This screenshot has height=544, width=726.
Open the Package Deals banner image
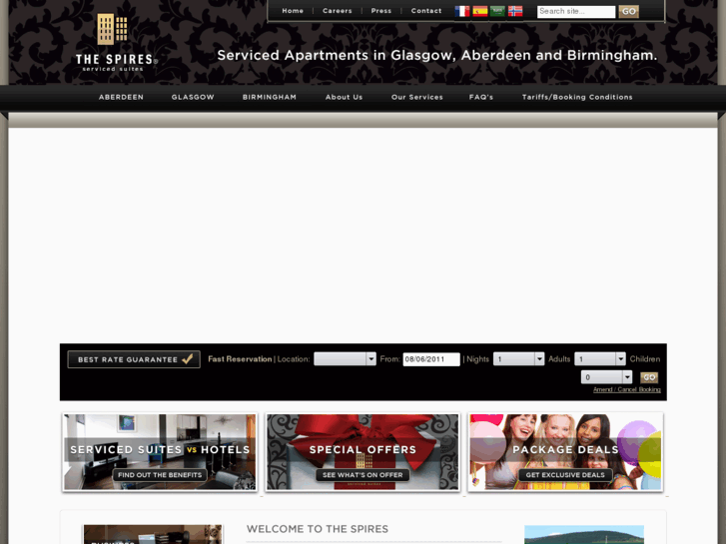tap(565, 452)
